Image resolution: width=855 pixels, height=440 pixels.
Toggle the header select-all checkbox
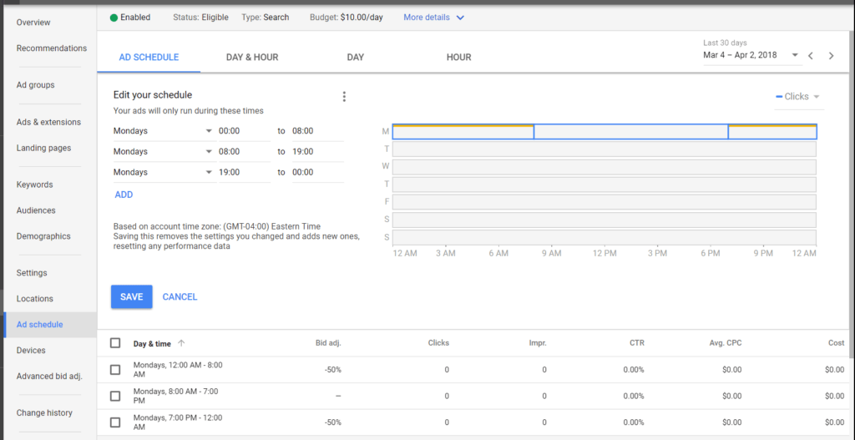pos(115,343)
